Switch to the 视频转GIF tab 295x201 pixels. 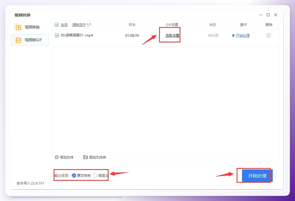pos(30,40)
